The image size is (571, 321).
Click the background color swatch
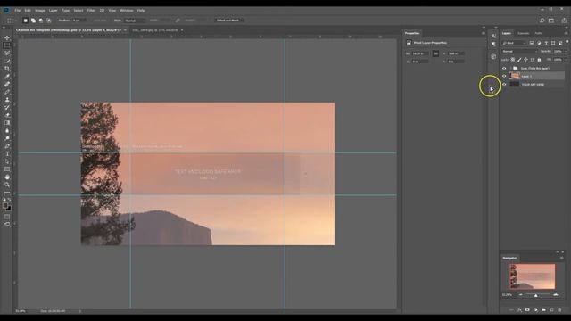(9, 209)
